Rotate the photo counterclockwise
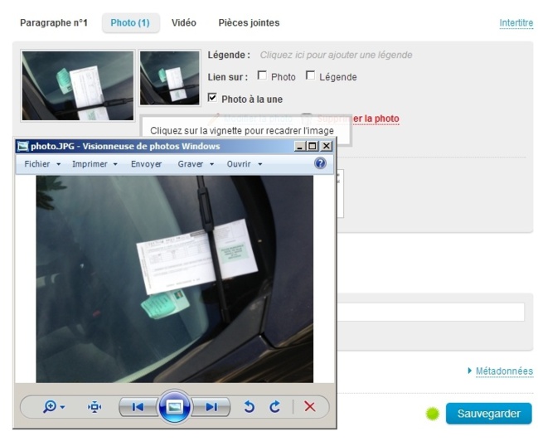This screenshot has width=538, height=441. click(x=248, y=406)
